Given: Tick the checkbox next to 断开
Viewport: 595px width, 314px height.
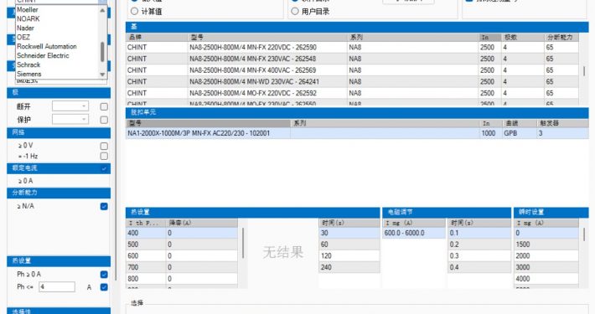Looking at the screenshot, I should 104,107.
